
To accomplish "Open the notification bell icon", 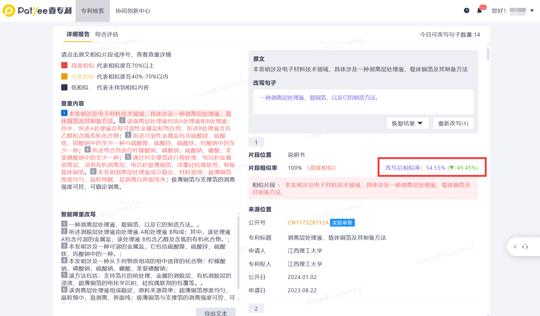I will pyautogui.click(x=479, y=10).
